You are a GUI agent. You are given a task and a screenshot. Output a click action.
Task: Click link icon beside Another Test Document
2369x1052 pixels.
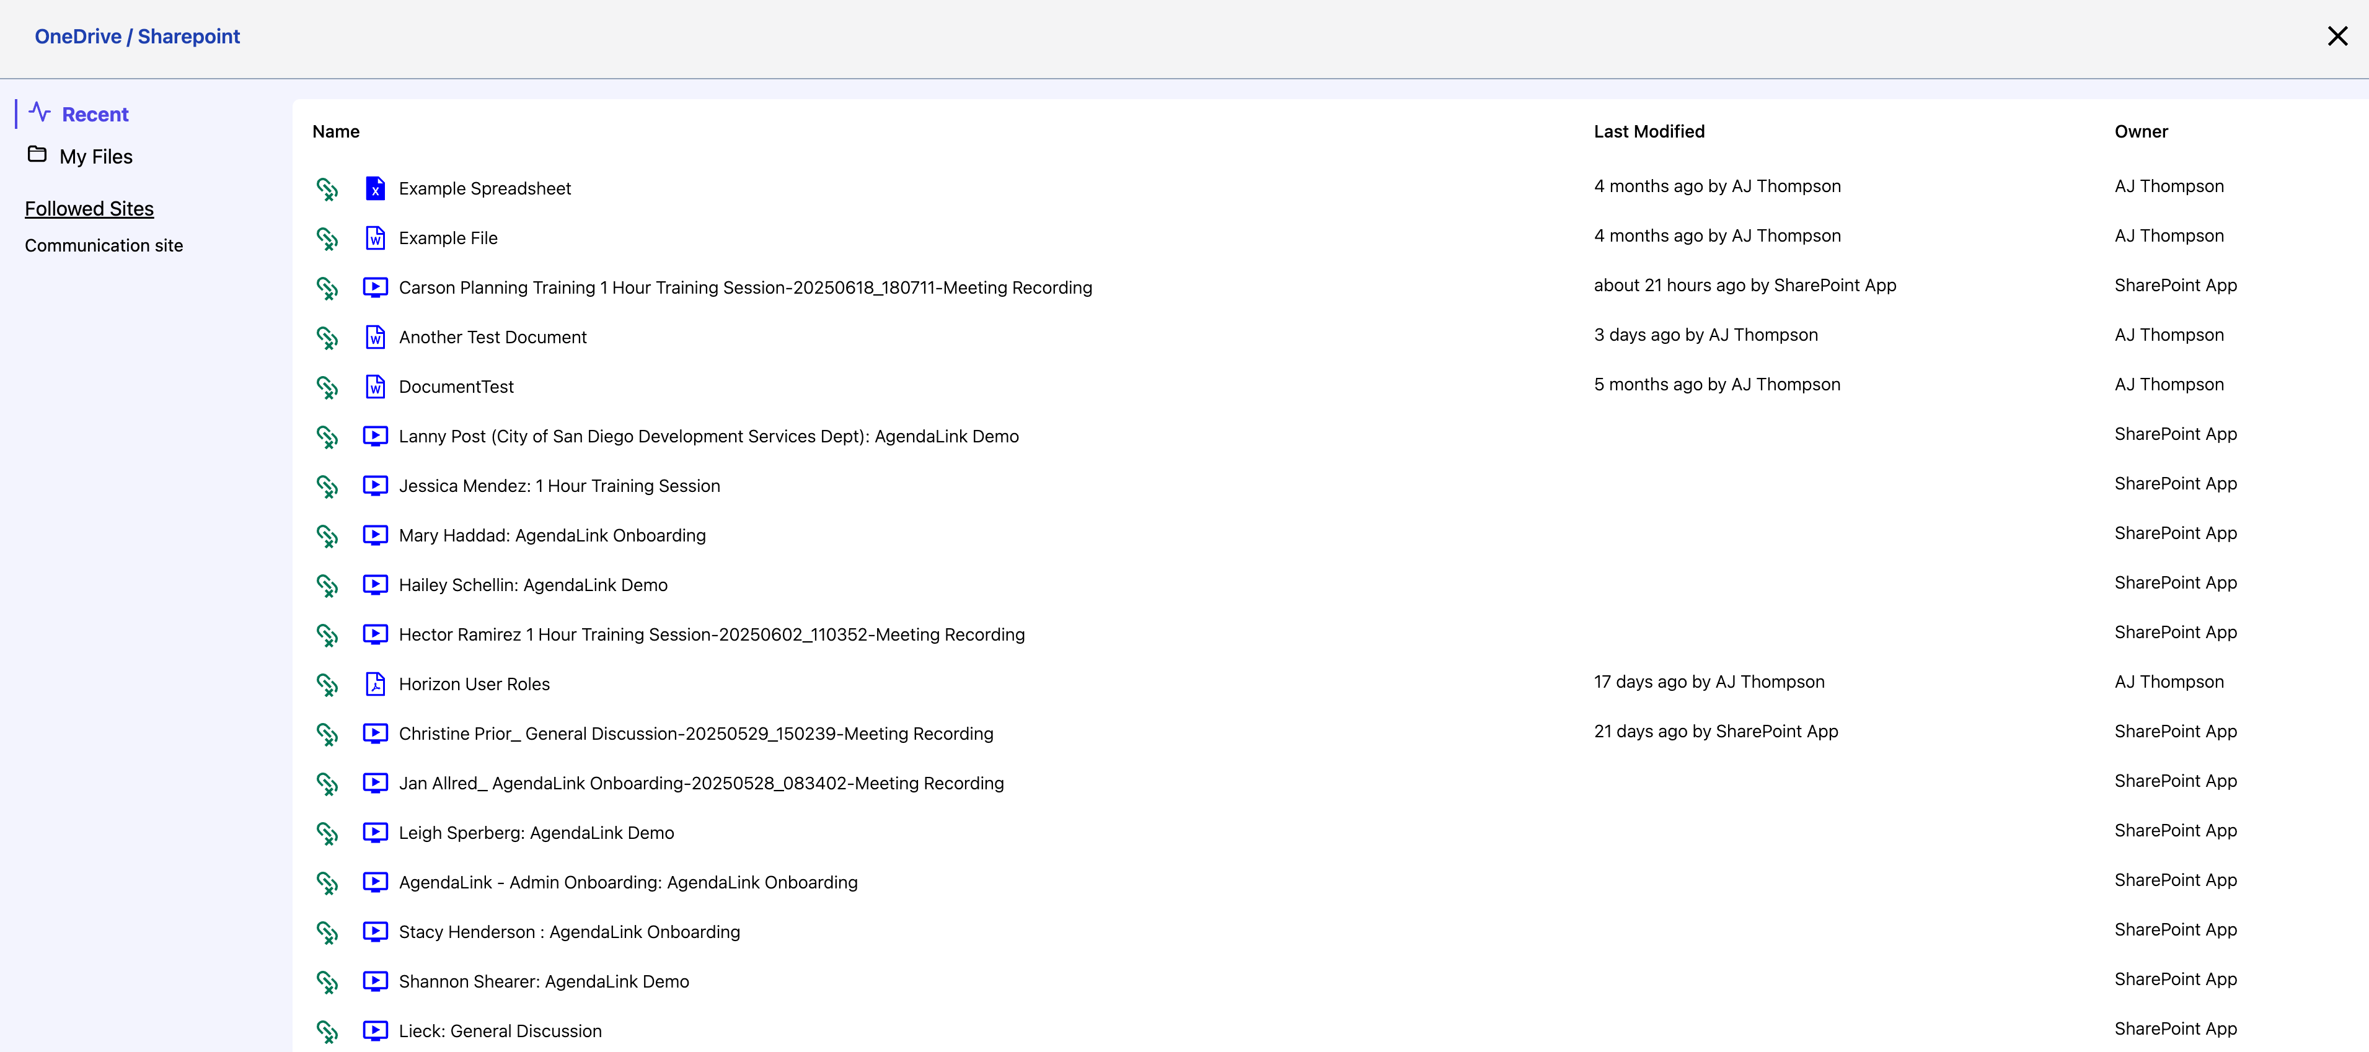coord(327,338)
